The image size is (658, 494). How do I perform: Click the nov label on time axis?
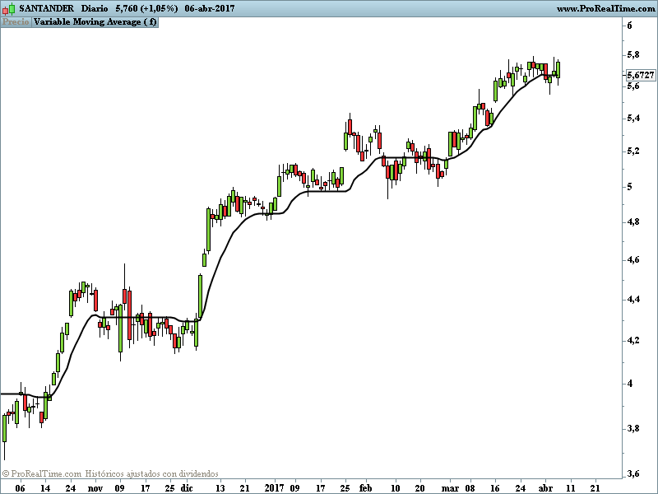[95, 488]
